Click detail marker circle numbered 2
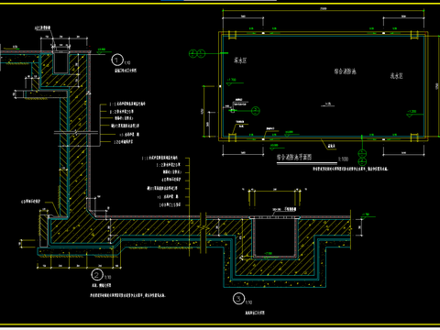440x330 pixels. point(97,275)
